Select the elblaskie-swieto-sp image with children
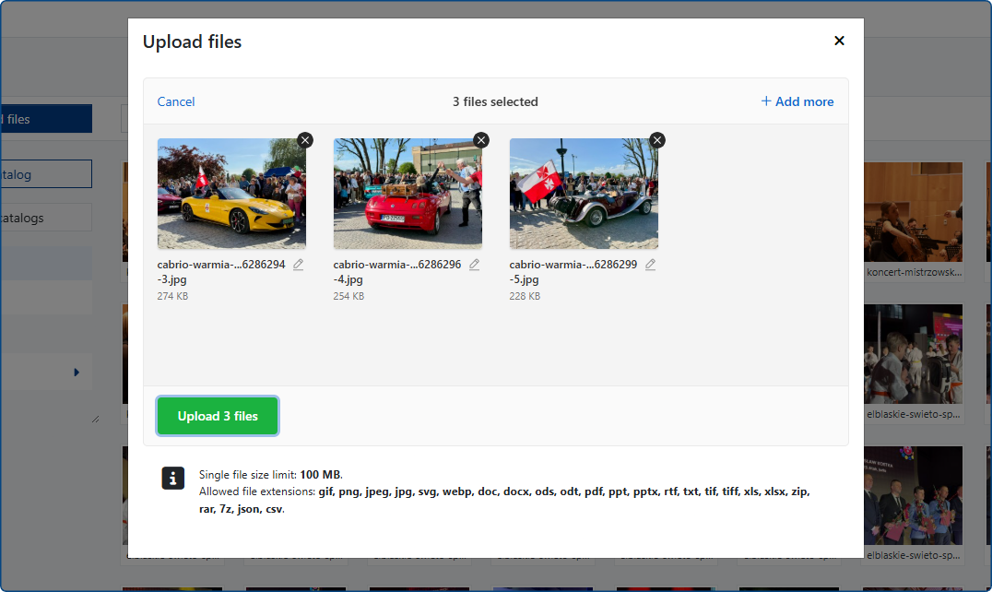This screenshot has width=992, height=592. click(914, 355)
